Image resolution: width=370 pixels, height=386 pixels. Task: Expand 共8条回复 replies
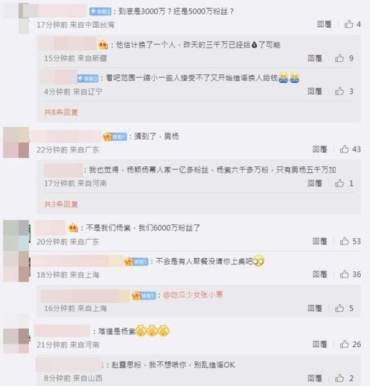61,112
